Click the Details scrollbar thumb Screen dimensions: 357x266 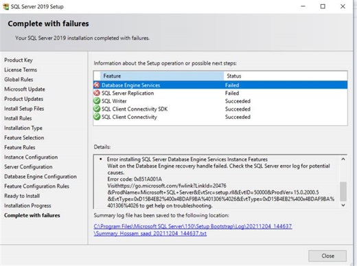pos(343,191)
